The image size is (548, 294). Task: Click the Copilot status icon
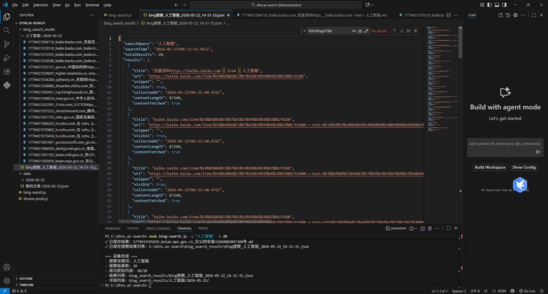[x=512, y=291]
